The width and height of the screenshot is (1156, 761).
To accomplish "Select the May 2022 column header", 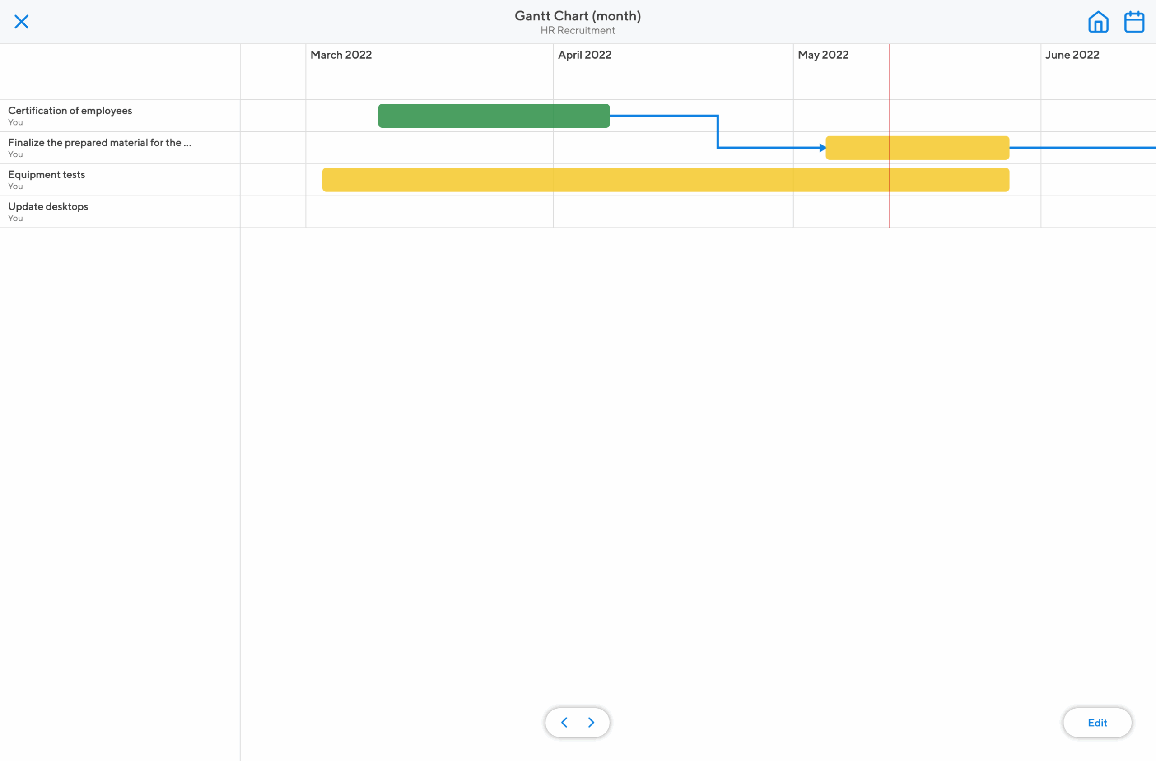I will tap(823, 55).
